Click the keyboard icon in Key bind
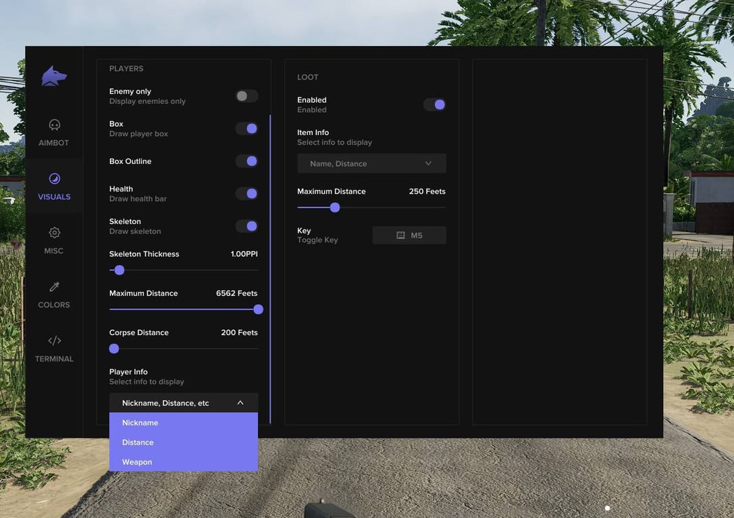The height and width of the screenshot is (518, 734). coord(400,235)
